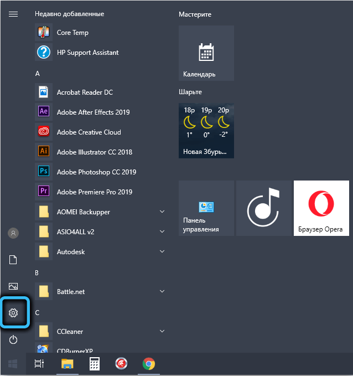This screenshot has width=353, height=376.
Task: Open File Explorer from the taskbar
Action: pyautogui.click(x=68, y=364)
